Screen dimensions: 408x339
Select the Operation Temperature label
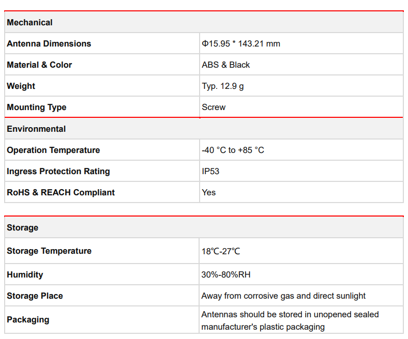[53, 150]
